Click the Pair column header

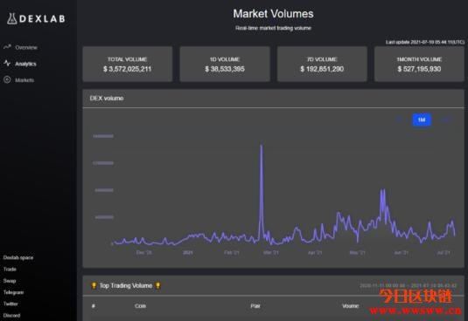(x=255, y=306)
